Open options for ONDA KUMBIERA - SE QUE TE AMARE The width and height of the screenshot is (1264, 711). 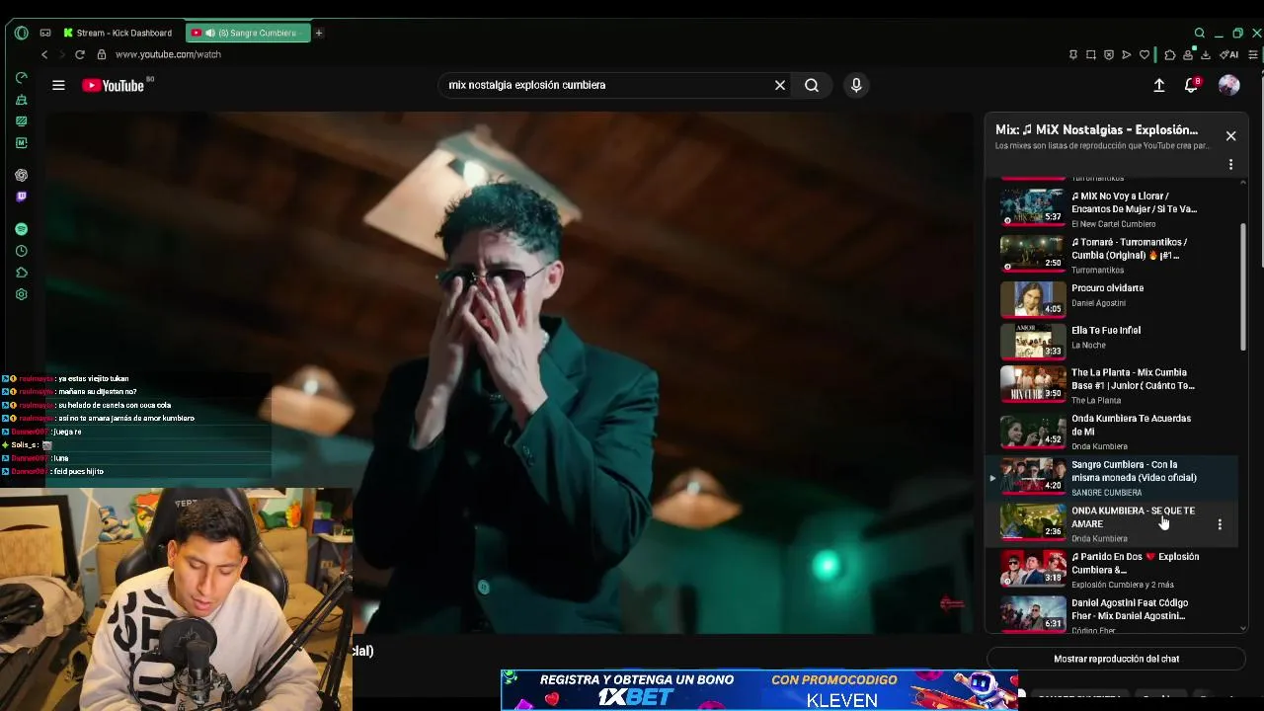tap(1220, 524)
